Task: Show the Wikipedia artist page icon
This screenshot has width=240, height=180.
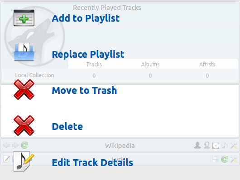Action: point(197,145)
